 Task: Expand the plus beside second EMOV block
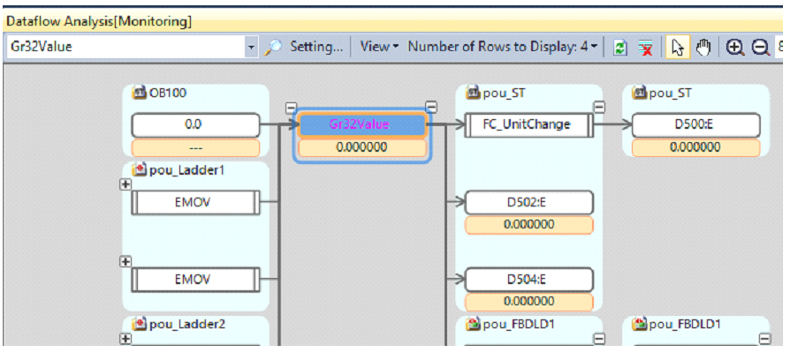[125, 261]
